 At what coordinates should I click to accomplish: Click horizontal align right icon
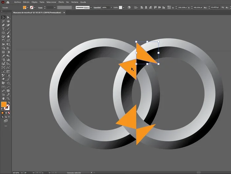point(150,8)
